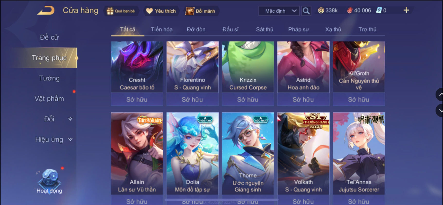The width and height of the screenshot is (443, 205).
Task: Click the red gem balance 40 006
Action: point(359,11)
